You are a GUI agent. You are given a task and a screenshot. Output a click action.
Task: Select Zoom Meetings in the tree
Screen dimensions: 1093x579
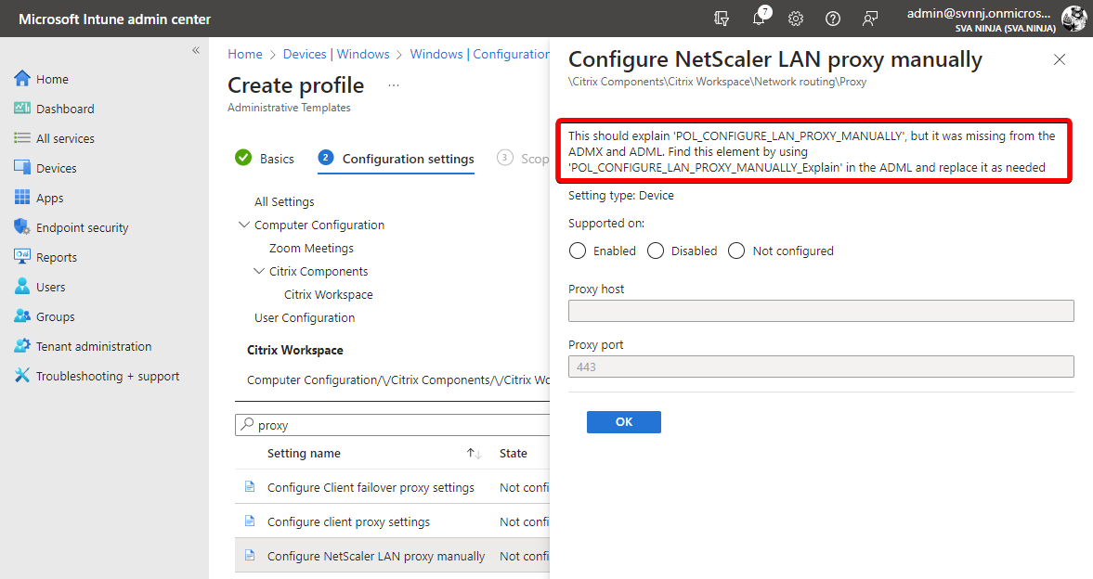click(x=311, y=248)
